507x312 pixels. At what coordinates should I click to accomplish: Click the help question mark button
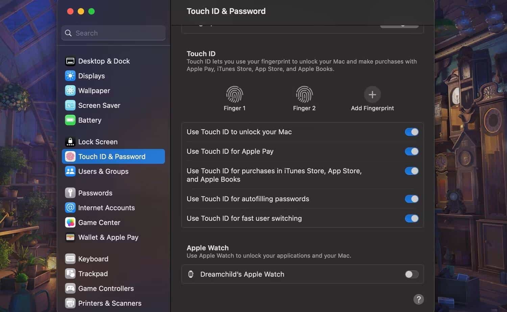[x=419, y=299]
